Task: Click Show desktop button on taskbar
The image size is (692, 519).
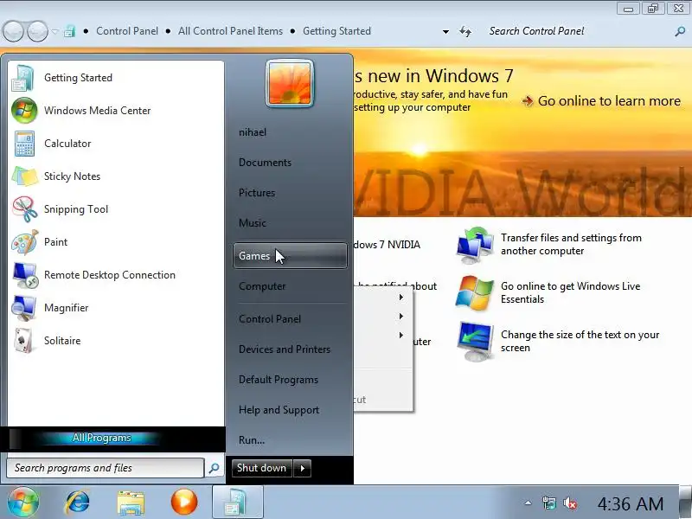Action: click(685, 502)
